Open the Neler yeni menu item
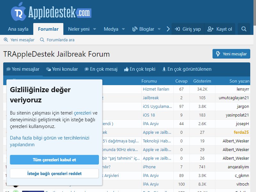 click(x=79, y=29)
